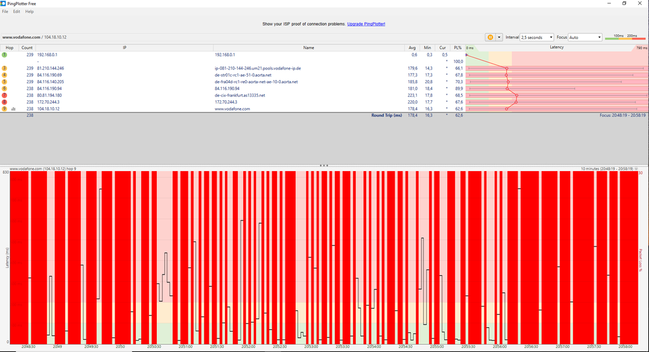Click the Focus: 20:48:19 - 20:58:19 label
The image size is (649, 352).
622,115
